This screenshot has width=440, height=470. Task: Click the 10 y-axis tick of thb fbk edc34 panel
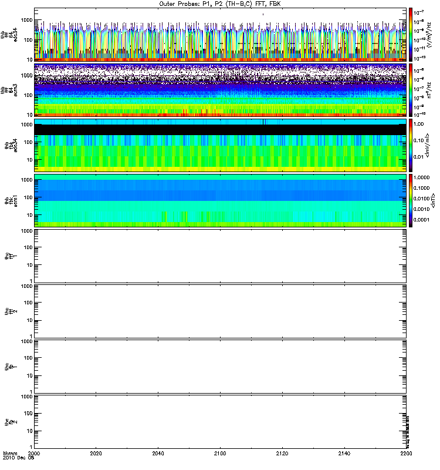click(30, 160)
